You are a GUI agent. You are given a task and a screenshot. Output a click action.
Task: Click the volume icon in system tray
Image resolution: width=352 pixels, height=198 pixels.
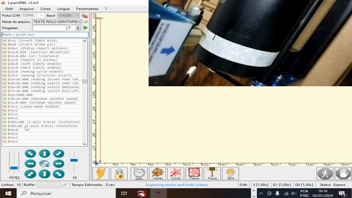click(294, 193)
